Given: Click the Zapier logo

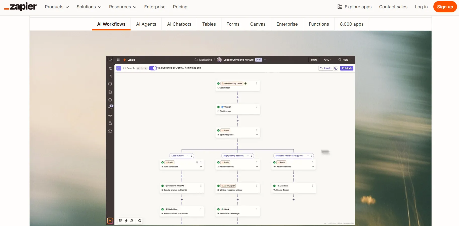Looking at the screenshot, I should pyautogui.click(x=20, y=7).
